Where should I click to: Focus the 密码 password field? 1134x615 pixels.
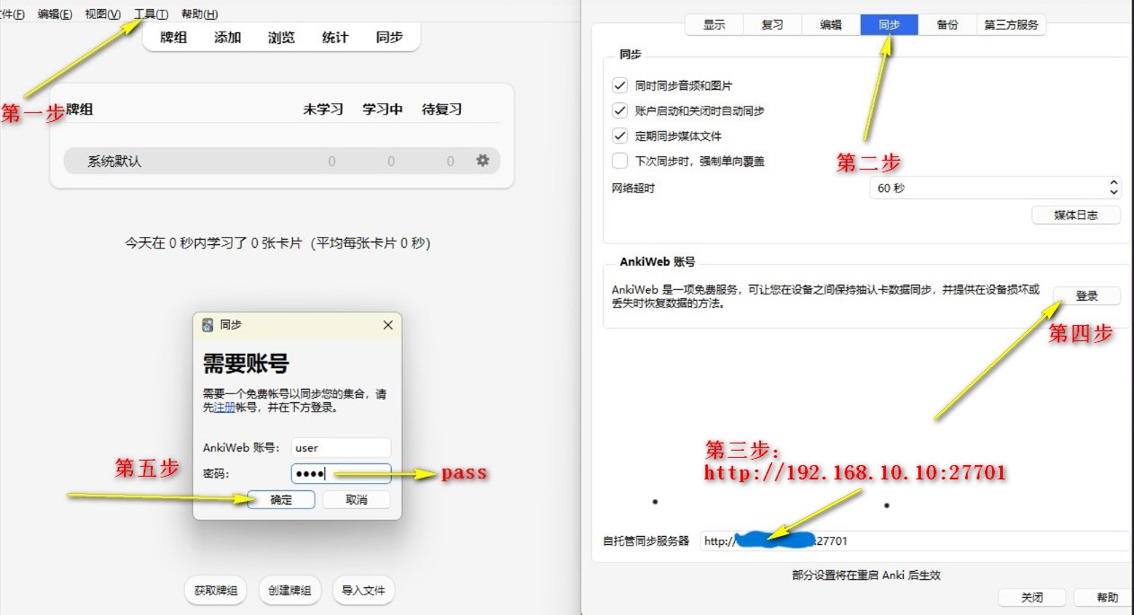click(341, 473)
